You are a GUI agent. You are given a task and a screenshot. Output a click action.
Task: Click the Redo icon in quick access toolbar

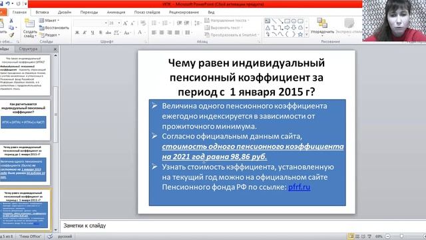(x=18, y=3)
